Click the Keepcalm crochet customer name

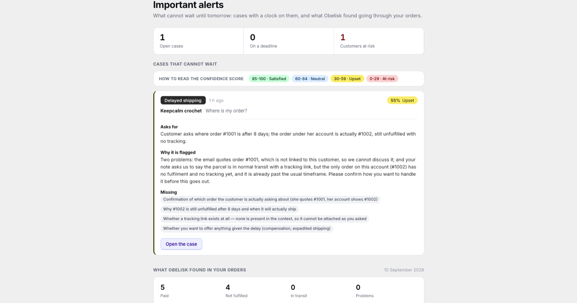[x=181, y=111]
